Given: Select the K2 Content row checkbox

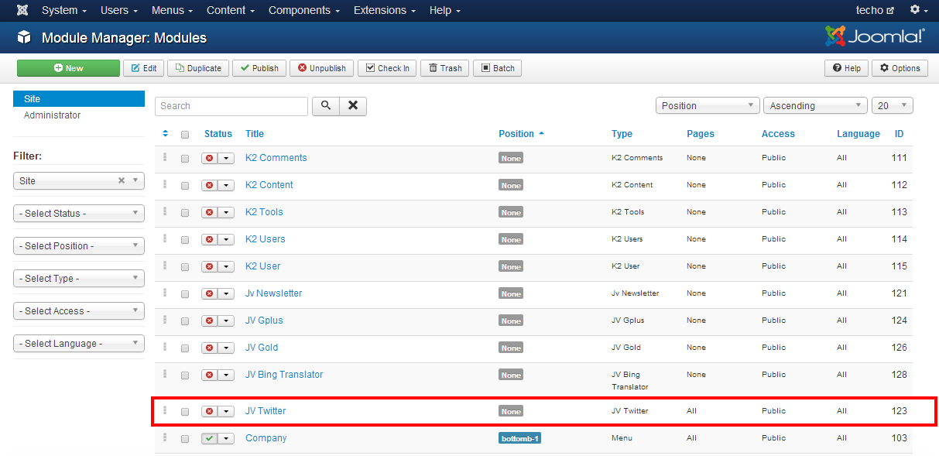Looking at the screenshot, I should (x=185, y=186).
